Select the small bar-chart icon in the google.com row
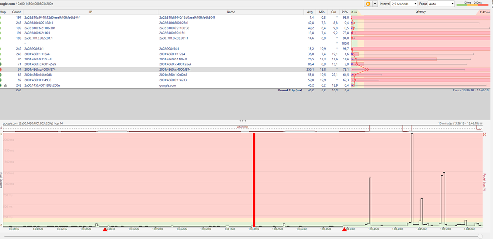 click(x=6, y=85)
